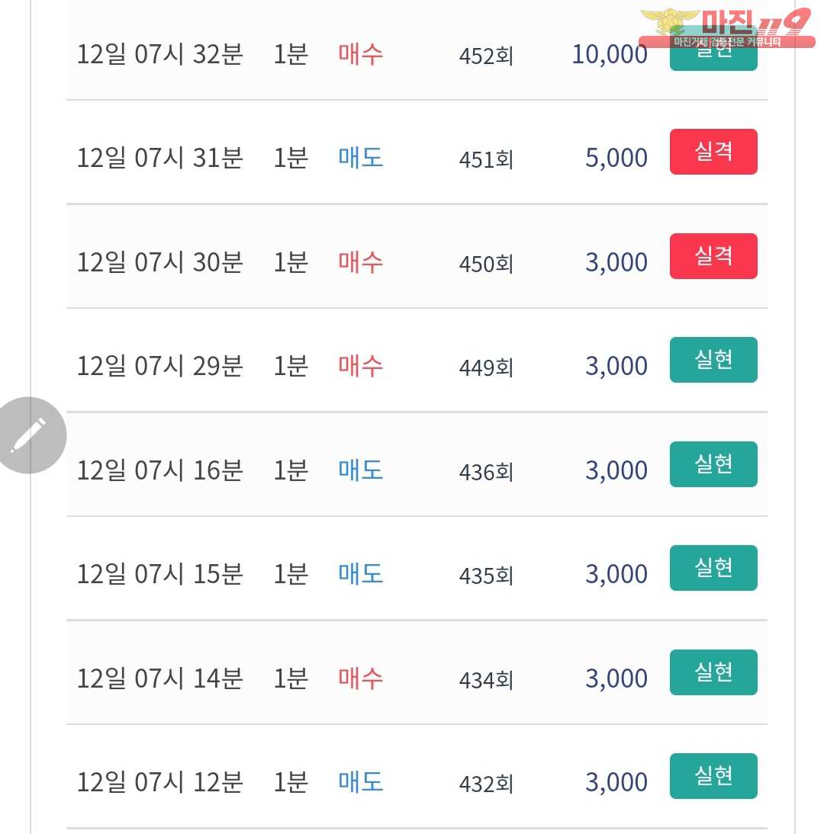The height and width of the screenshot is (834, 824).
Task: Select the 실격 badge on round 450
Action: click(x=713, y=256)
